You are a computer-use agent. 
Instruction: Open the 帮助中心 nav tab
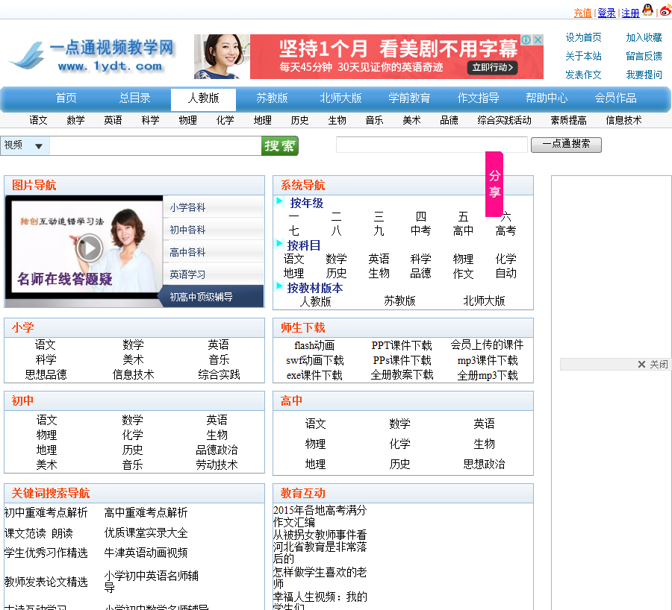[x=547, y=98]
